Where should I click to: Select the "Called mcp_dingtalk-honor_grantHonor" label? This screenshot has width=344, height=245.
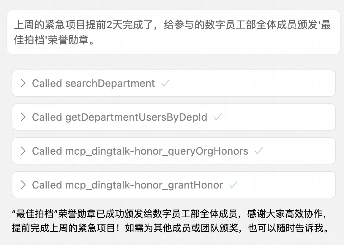[127, 185]
